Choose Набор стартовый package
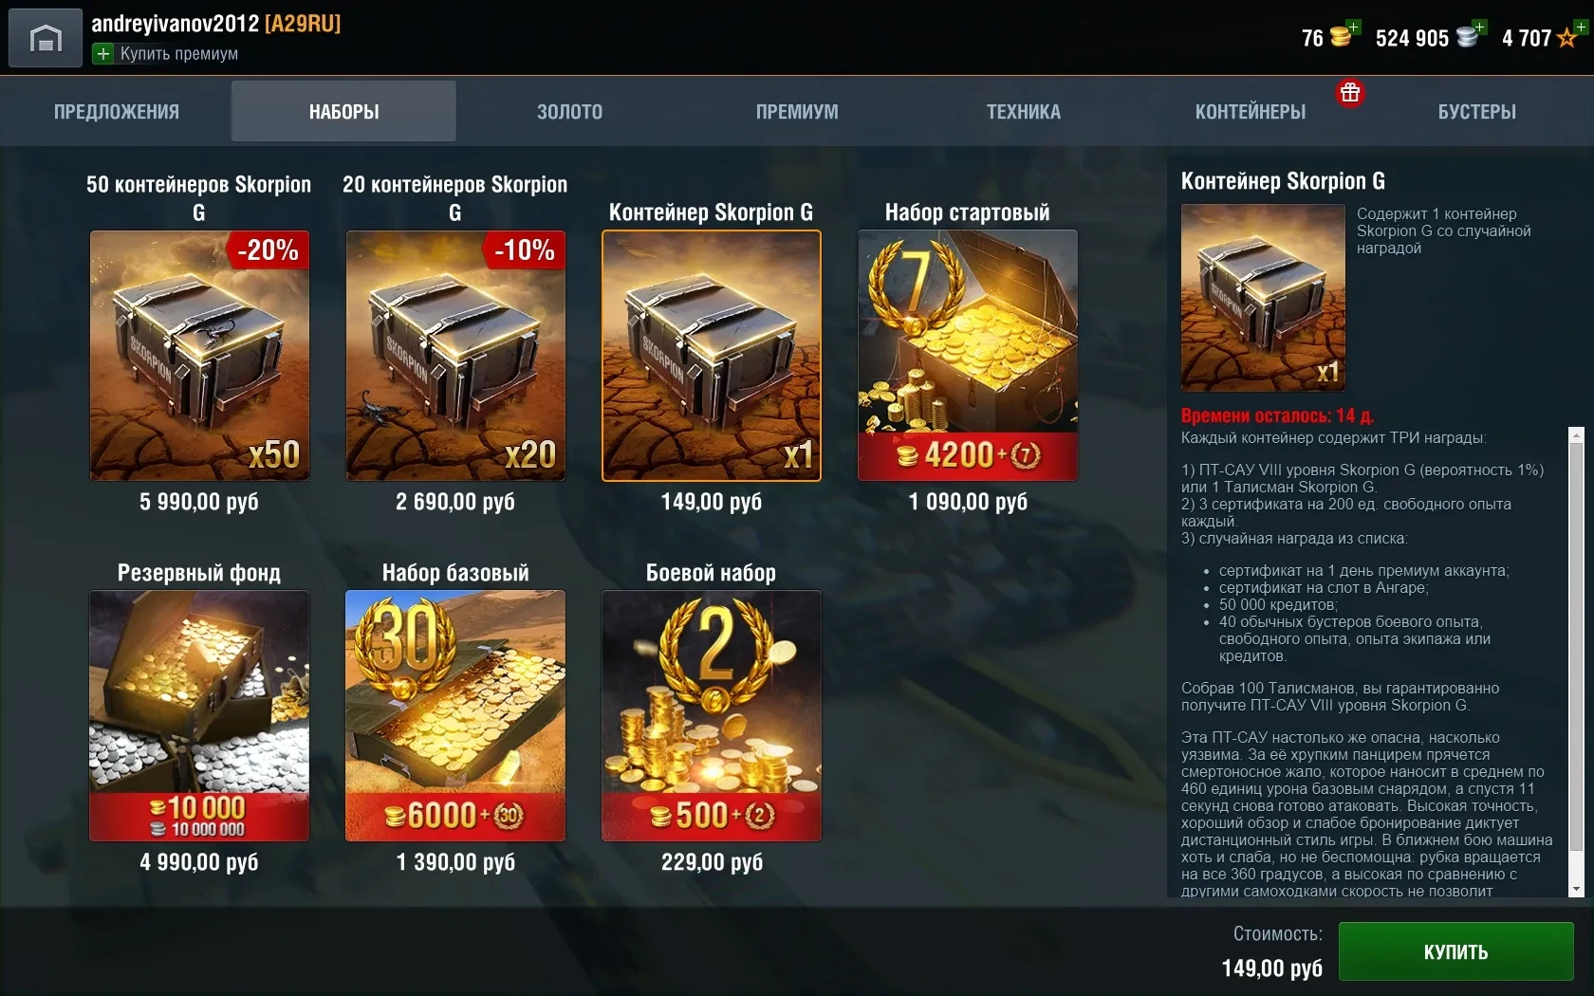1594x996 pixels. [968, 356]
